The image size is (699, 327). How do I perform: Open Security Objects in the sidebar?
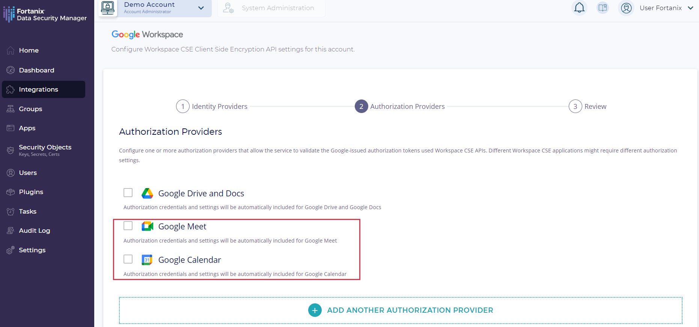pyautogui.click(x=45, y=150)
